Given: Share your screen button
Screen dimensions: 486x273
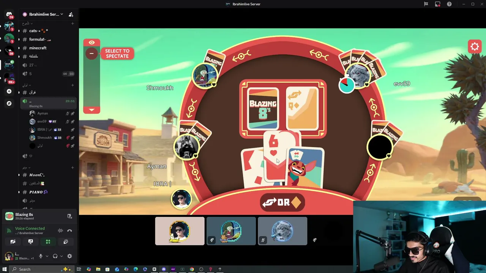Looking at the screenshot, I should pyautogui.click(x=30, y=242).
